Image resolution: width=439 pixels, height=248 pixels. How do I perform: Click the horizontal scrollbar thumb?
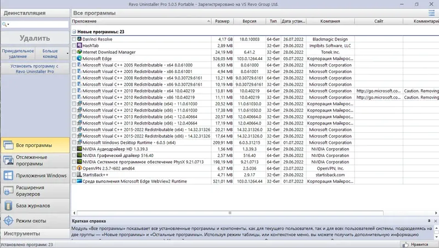230,213
